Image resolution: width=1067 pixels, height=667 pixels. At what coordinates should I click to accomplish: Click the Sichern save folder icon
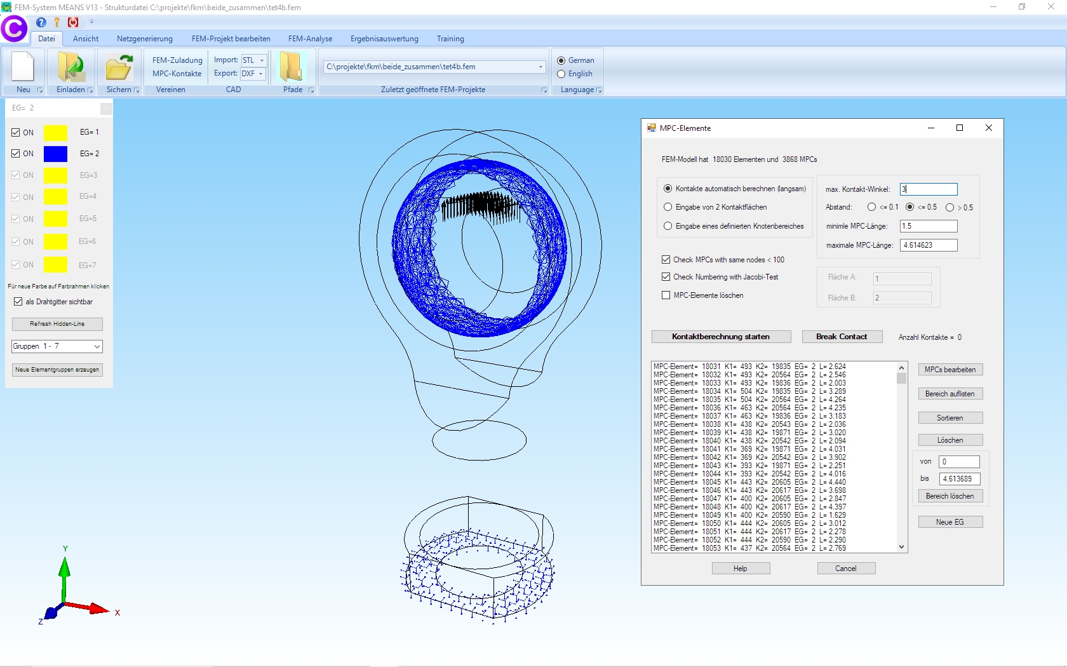[x=119, y=67]
